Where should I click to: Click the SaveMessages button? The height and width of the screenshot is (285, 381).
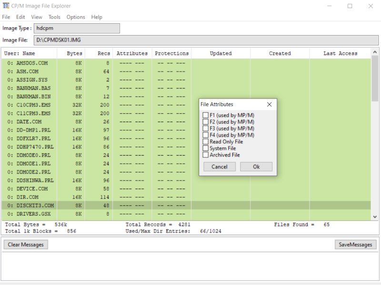[356, 245]
